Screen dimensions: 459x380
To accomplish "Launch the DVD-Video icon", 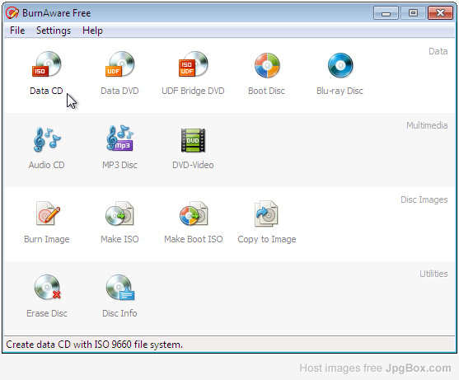I will (x=193, y=140).
